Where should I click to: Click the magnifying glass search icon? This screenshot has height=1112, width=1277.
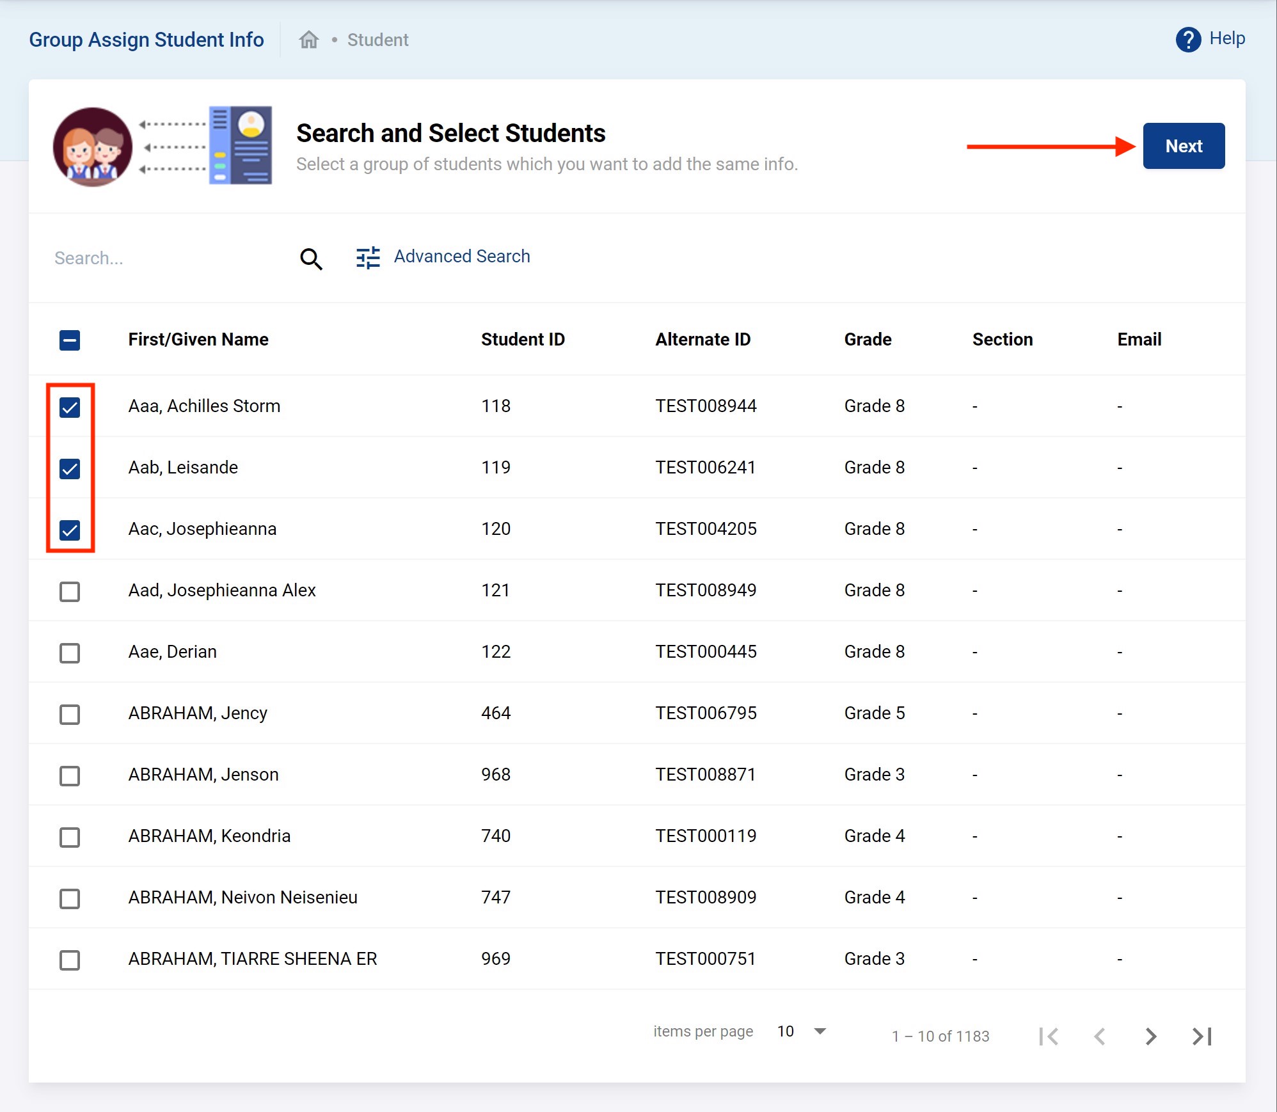click(x=311, y=258)
